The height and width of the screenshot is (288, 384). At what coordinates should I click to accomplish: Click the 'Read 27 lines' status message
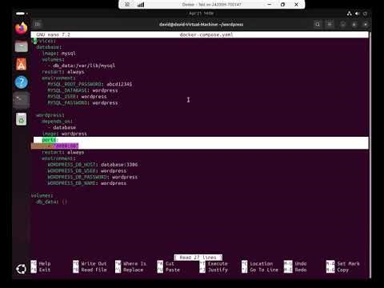pyautogui.click(x=198, y=258)
